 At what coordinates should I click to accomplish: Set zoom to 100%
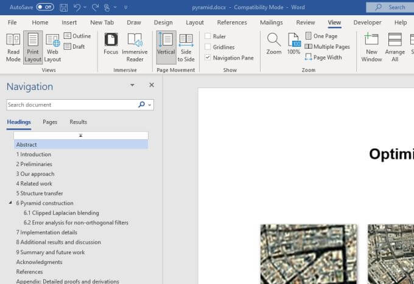coord(293,44)
